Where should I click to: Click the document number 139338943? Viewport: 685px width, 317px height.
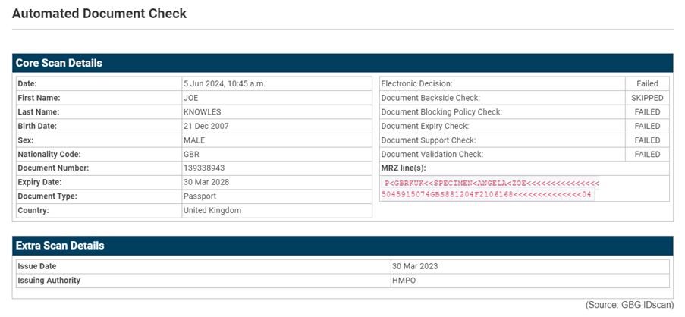(204, 168)
